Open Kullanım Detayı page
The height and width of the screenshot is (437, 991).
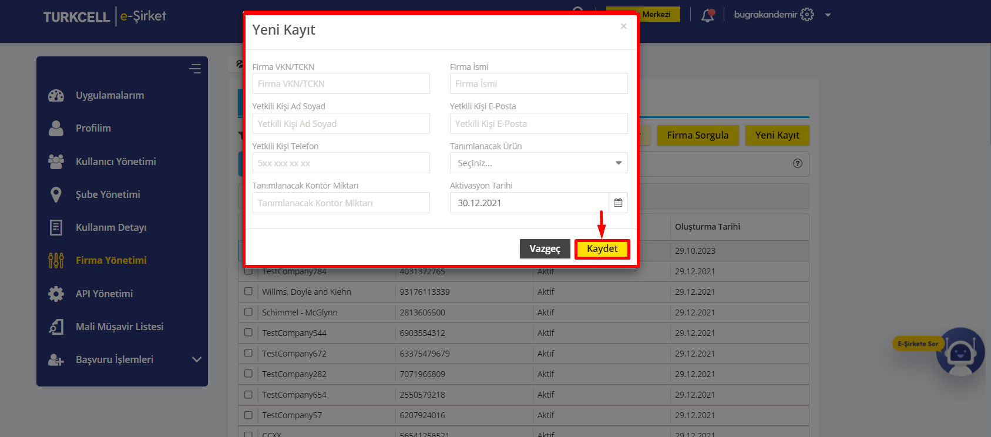(111, 227)
